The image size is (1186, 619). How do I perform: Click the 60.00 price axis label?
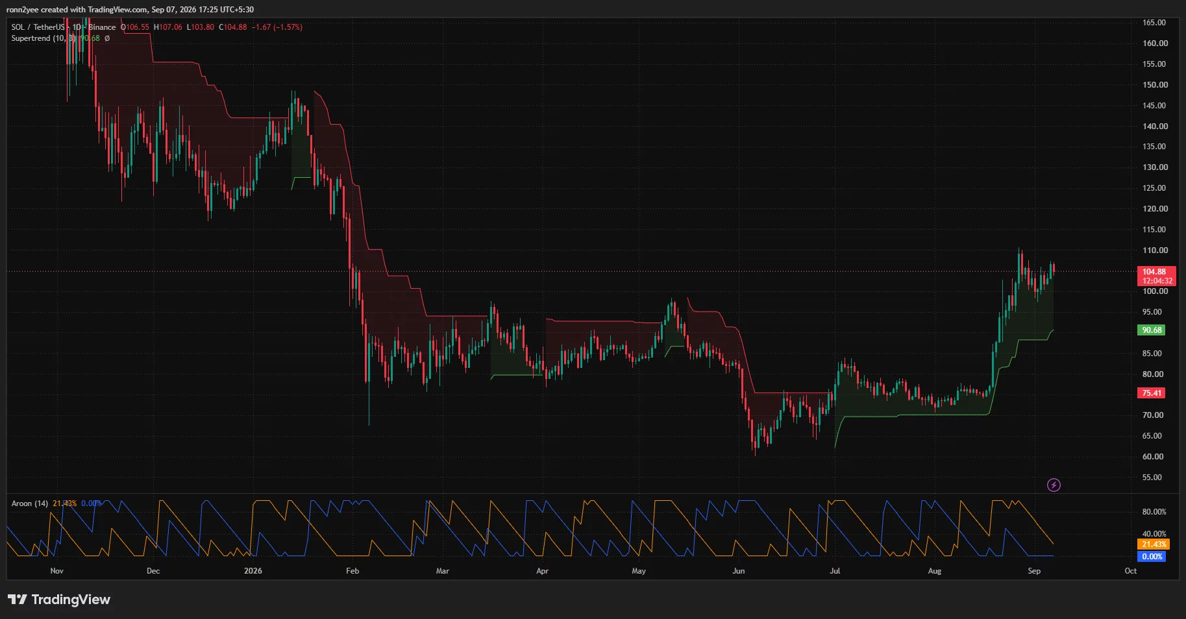coord(1153,457)
